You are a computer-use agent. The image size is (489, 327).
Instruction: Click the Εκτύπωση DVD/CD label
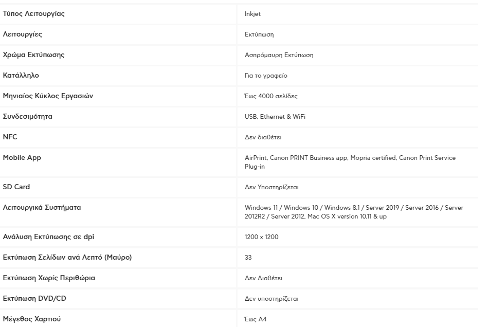click(34, 298)
